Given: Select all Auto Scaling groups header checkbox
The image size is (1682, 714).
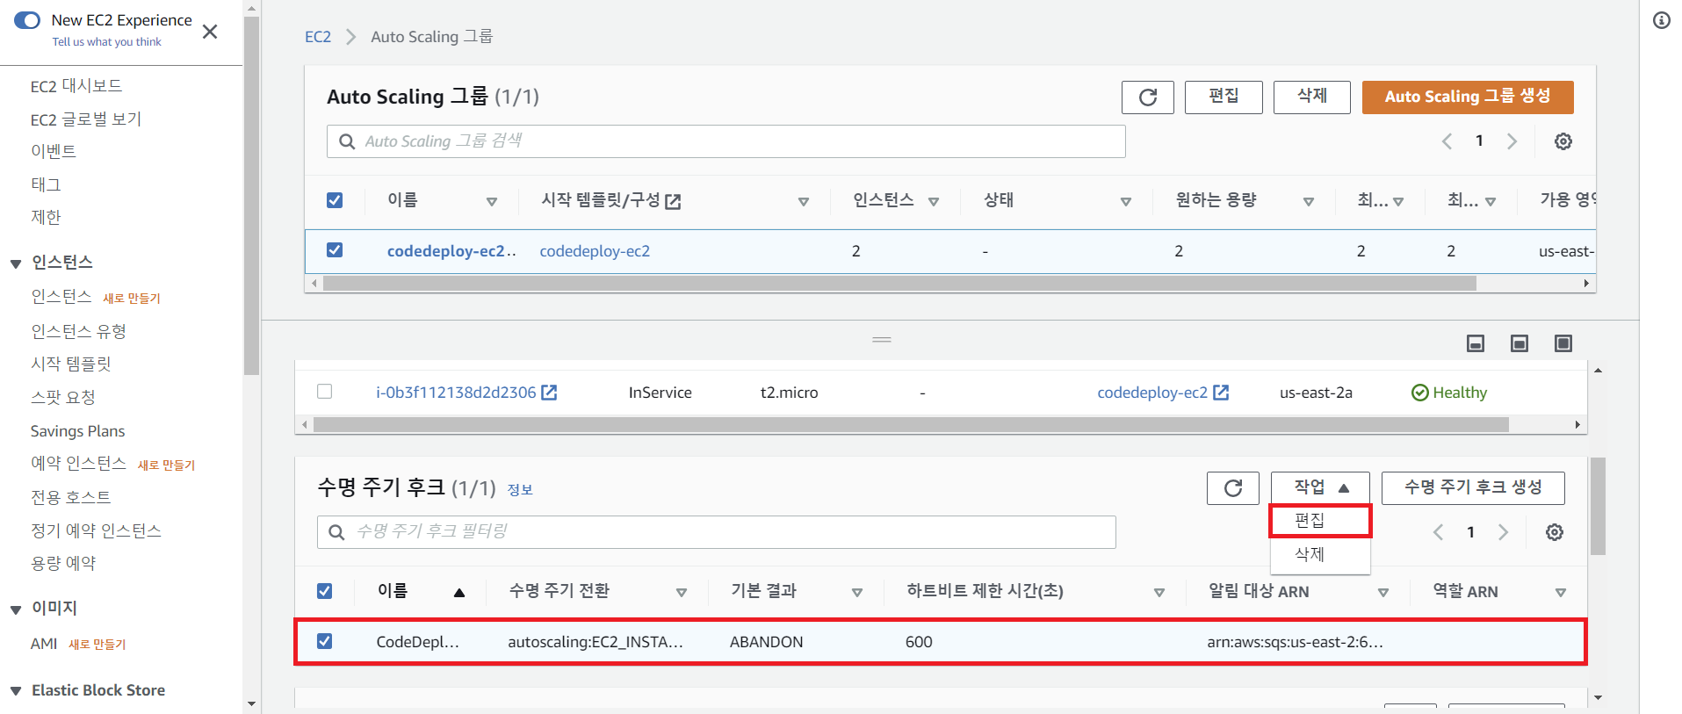Looking at the screenshot, I should (335, 200).
